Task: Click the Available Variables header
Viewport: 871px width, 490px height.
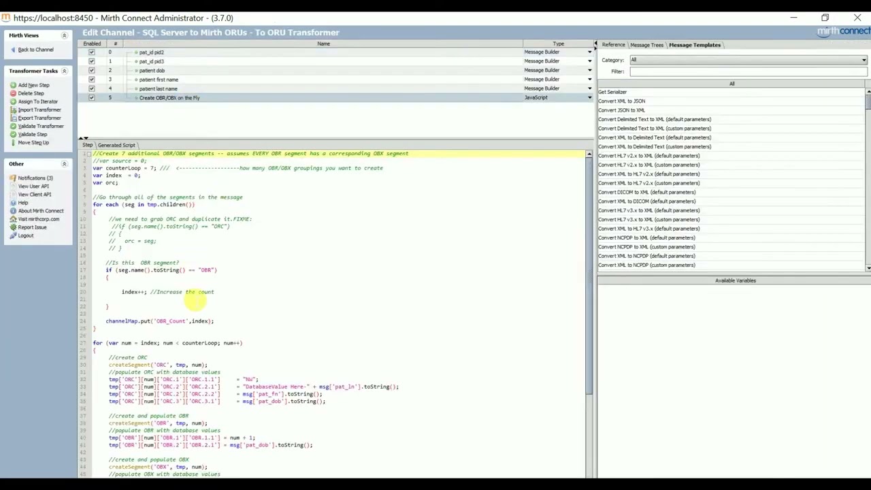Action: [x=735, y=280]
